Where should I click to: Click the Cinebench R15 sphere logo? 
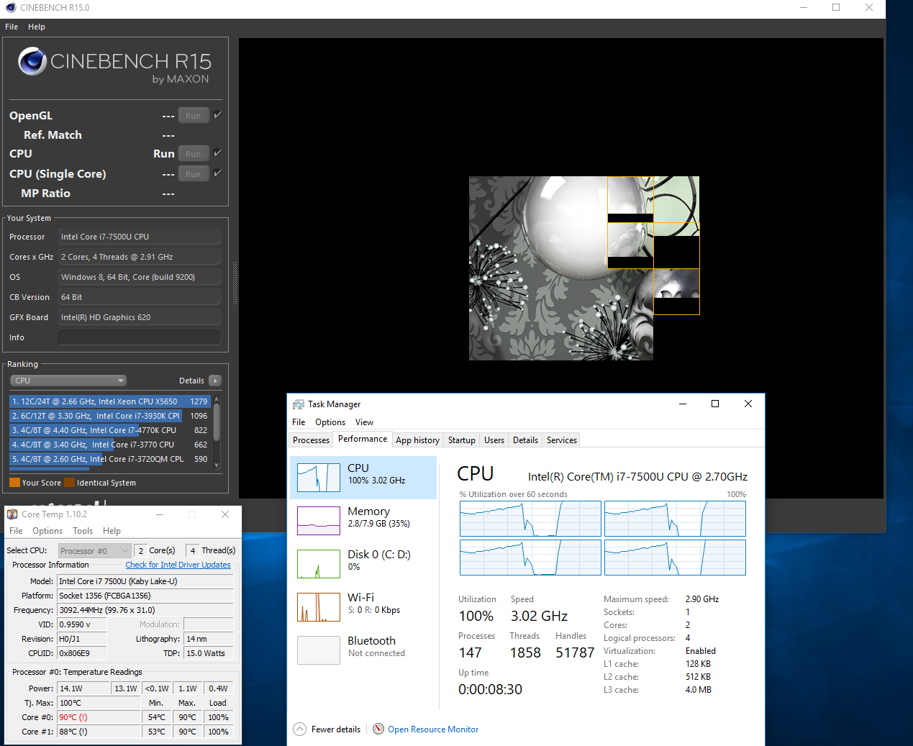32,61
